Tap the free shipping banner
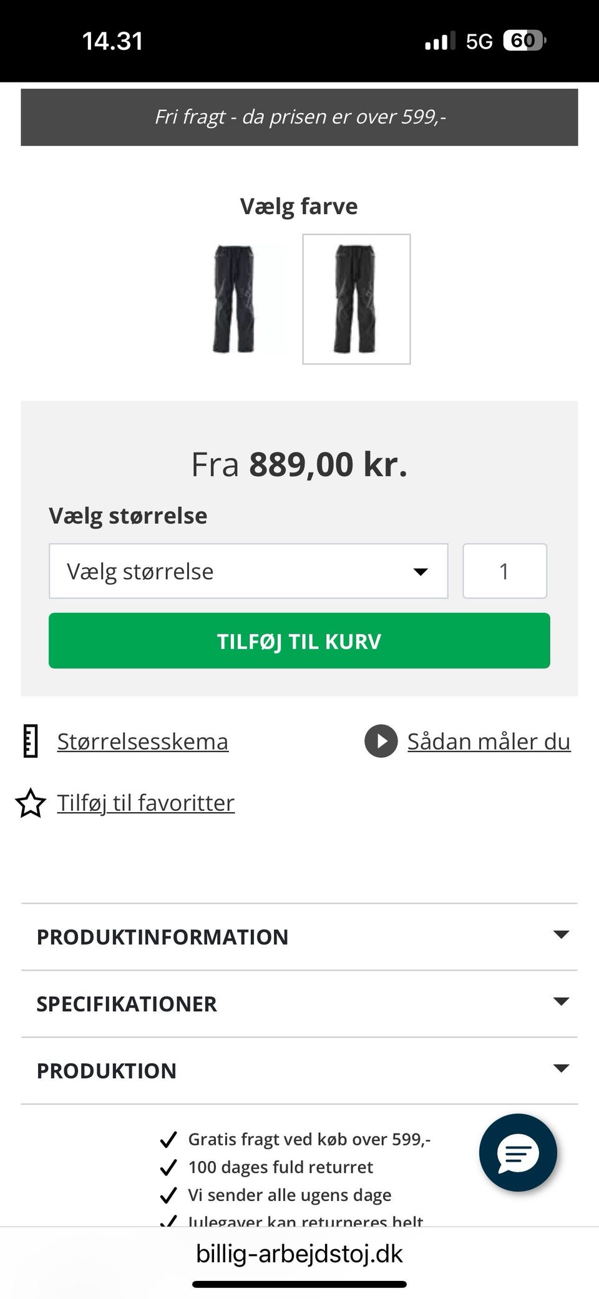This screenshot has width=599, height=1299. [x=299, y=117]
